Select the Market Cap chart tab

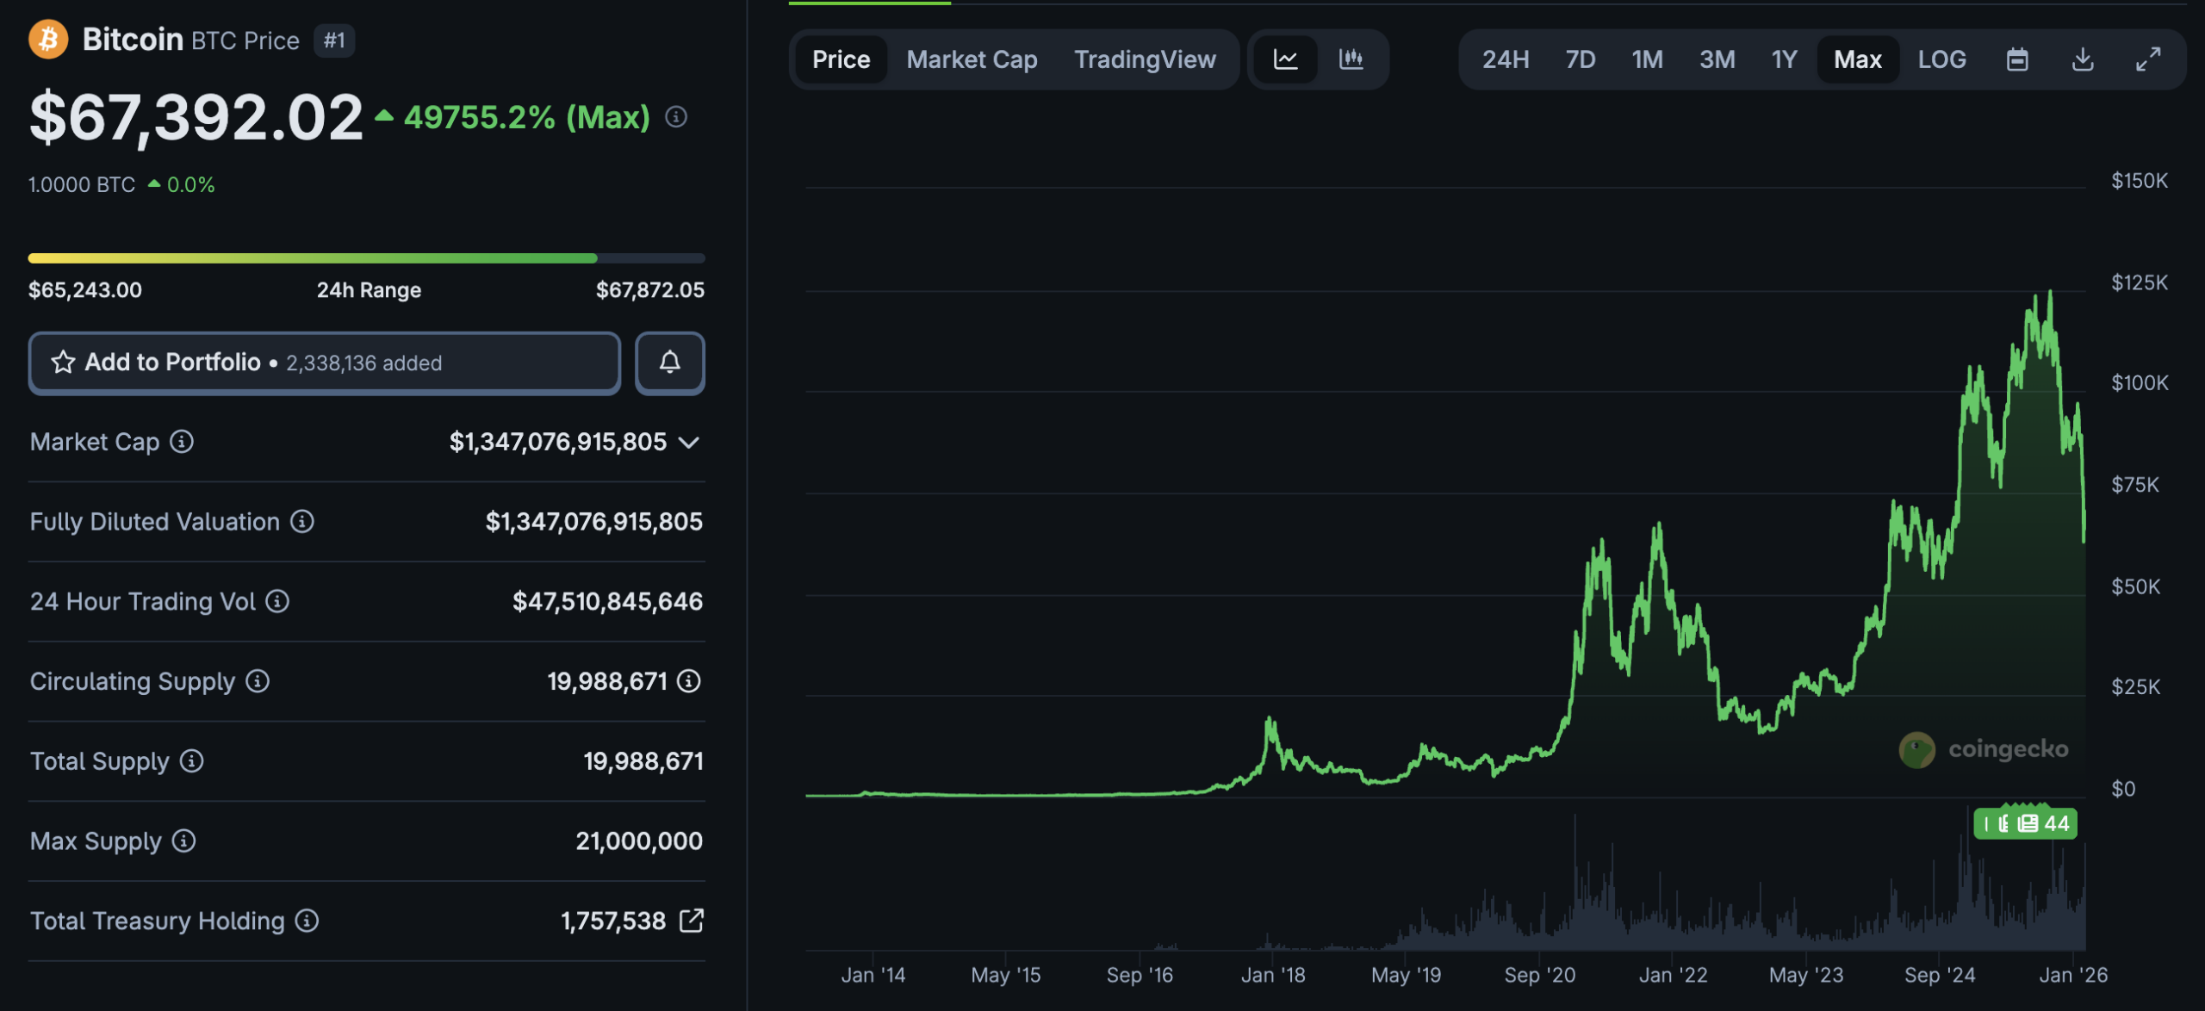point(972,59)
